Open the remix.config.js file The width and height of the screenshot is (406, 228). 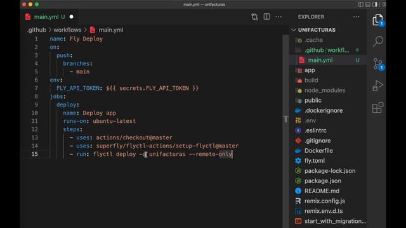click(325, 201)
